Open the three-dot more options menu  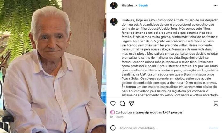(215, 5)
